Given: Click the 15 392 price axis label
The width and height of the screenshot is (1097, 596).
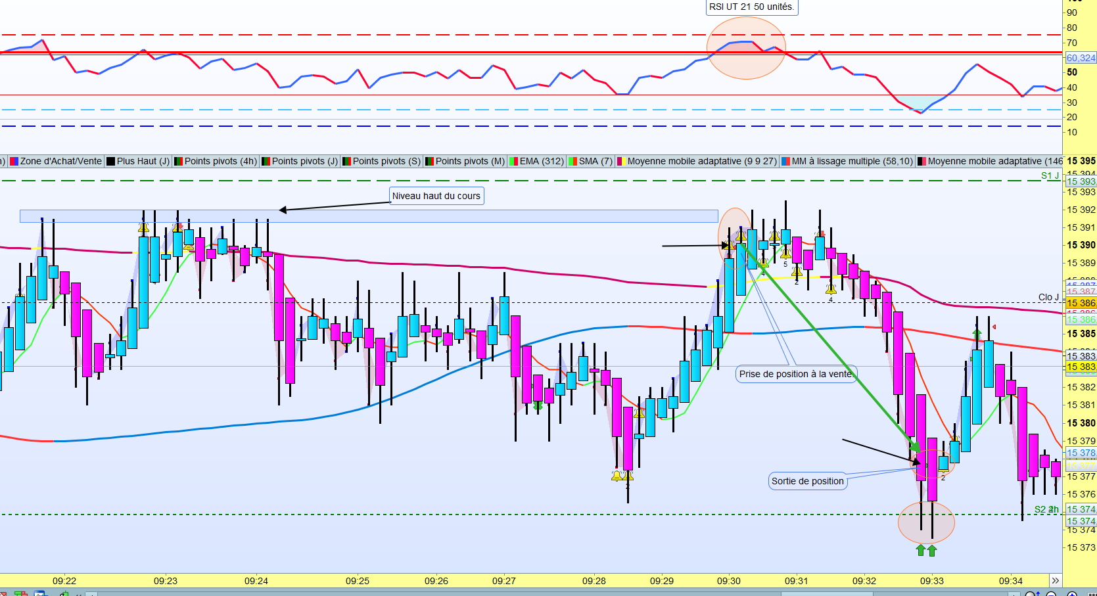Looking at the screenshot, I should point(1081,210).
